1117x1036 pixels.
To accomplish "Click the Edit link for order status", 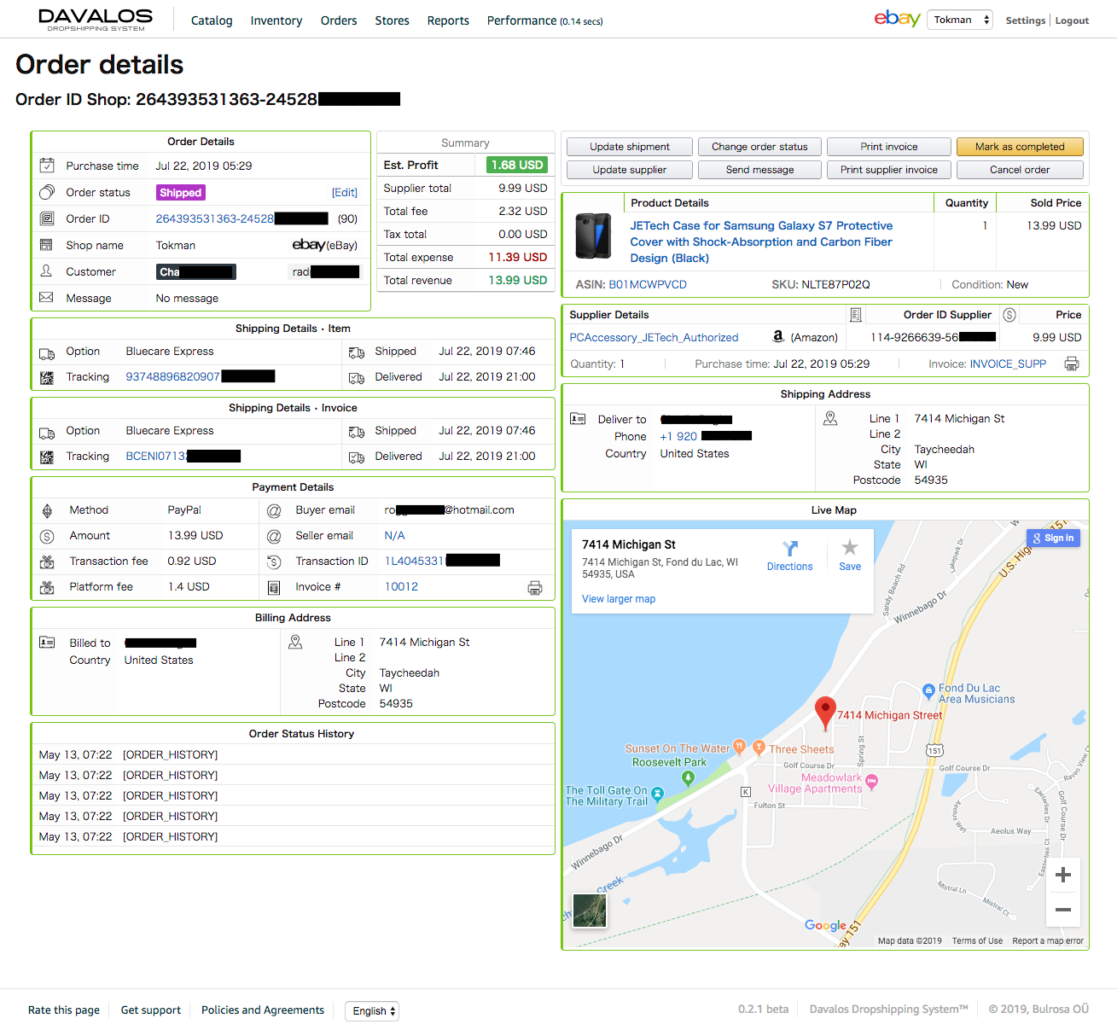I will click(x=345, y=193).
